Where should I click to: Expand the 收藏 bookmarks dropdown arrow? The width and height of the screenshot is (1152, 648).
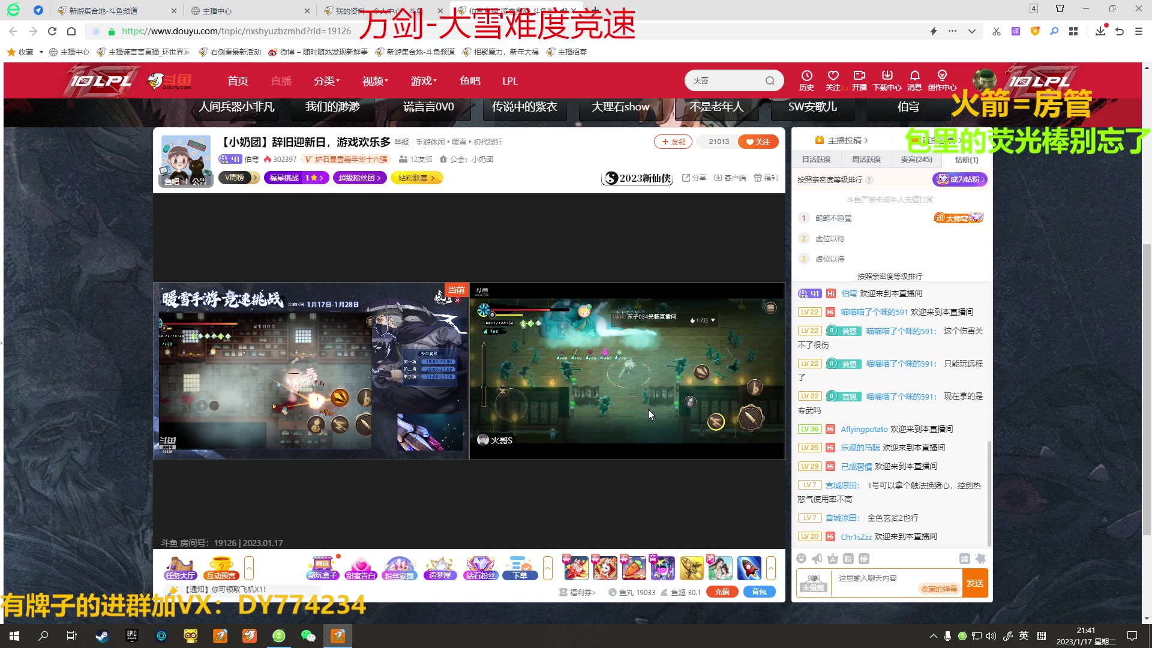[x=41, y=52]
